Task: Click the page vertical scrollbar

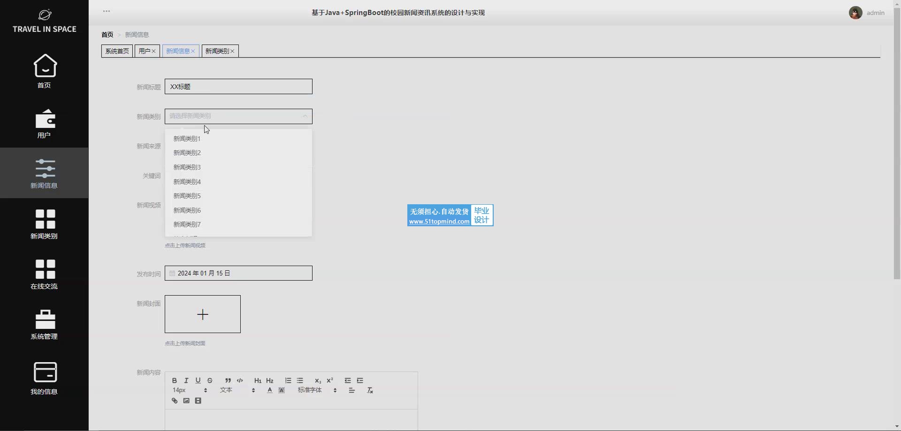Action: coord(897,144)
